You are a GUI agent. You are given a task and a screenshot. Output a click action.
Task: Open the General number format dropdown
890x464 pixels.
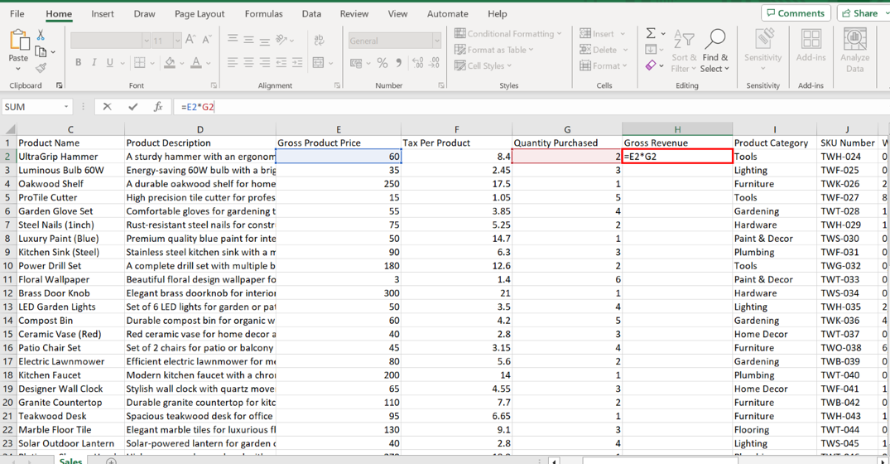(436, 41)
